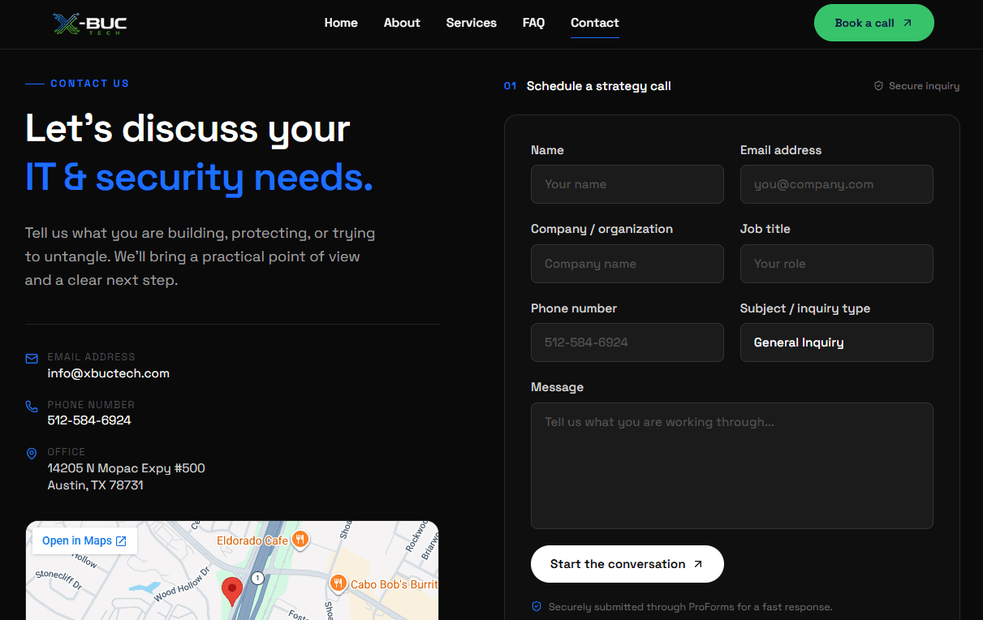Click the Phone number input field

click(x=627, y=342)
